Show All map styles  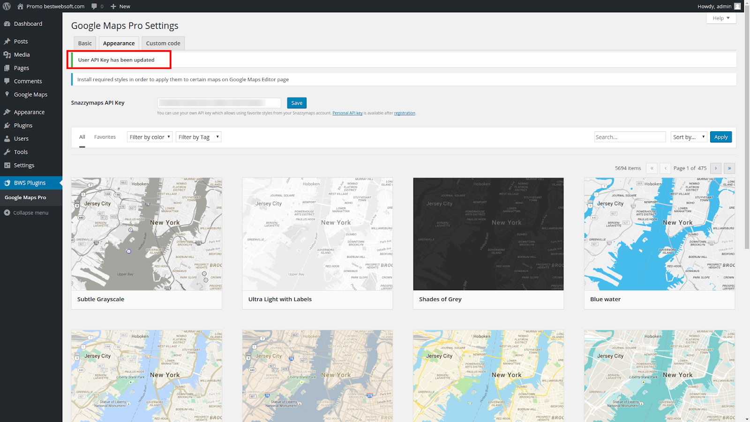[x=82, y=137]
